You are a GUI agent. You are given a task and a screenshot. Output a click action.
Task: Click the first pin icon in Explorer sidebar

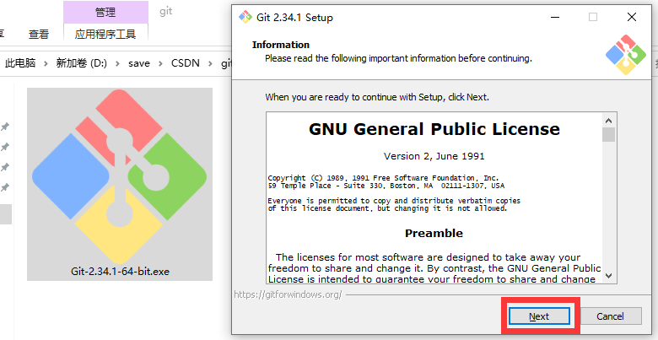tap(5, 127)
